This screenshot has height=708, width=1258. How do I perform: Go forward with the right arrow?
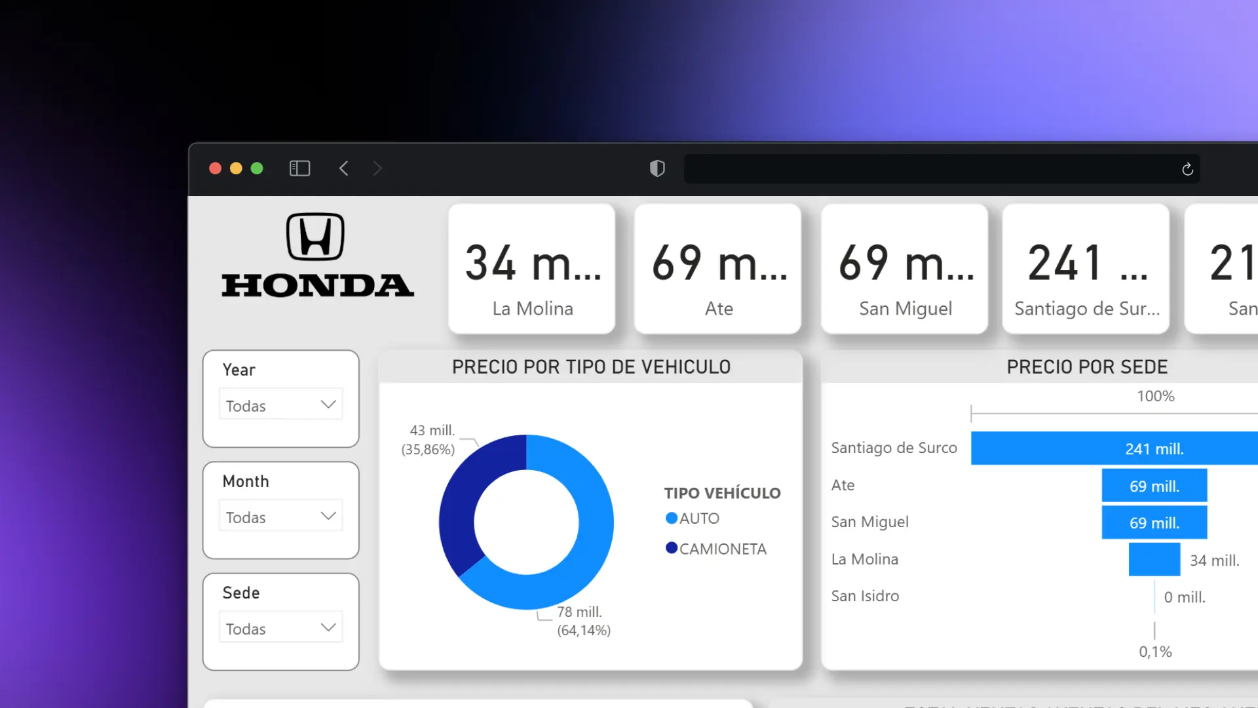point(377,168)
